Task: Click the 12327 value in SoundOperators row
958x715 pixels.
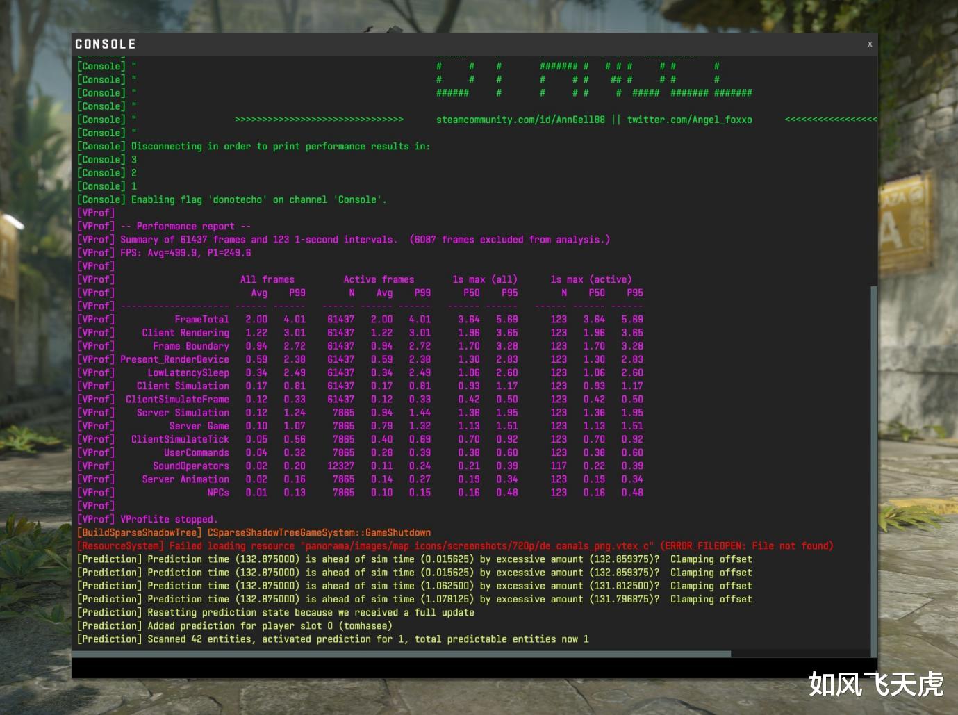Action: click(340, 466)
